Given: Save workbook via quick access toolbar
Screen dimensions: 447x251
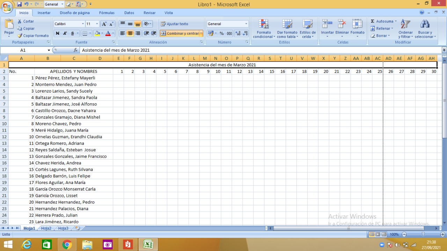Looking at the screenshot, I should click(x=19, y=4).
